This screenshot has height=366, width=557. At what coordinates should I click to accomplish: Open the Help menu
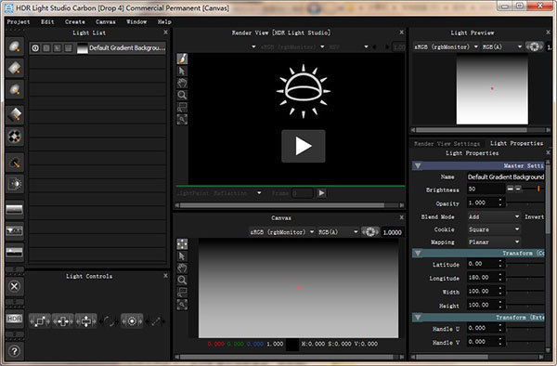(x=164, y=21)
